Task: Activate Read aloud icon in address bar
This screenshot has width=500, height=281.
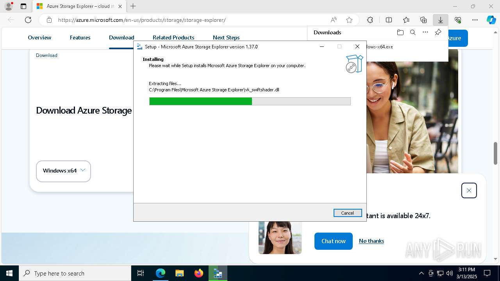Action: click(x=334, y=20)
